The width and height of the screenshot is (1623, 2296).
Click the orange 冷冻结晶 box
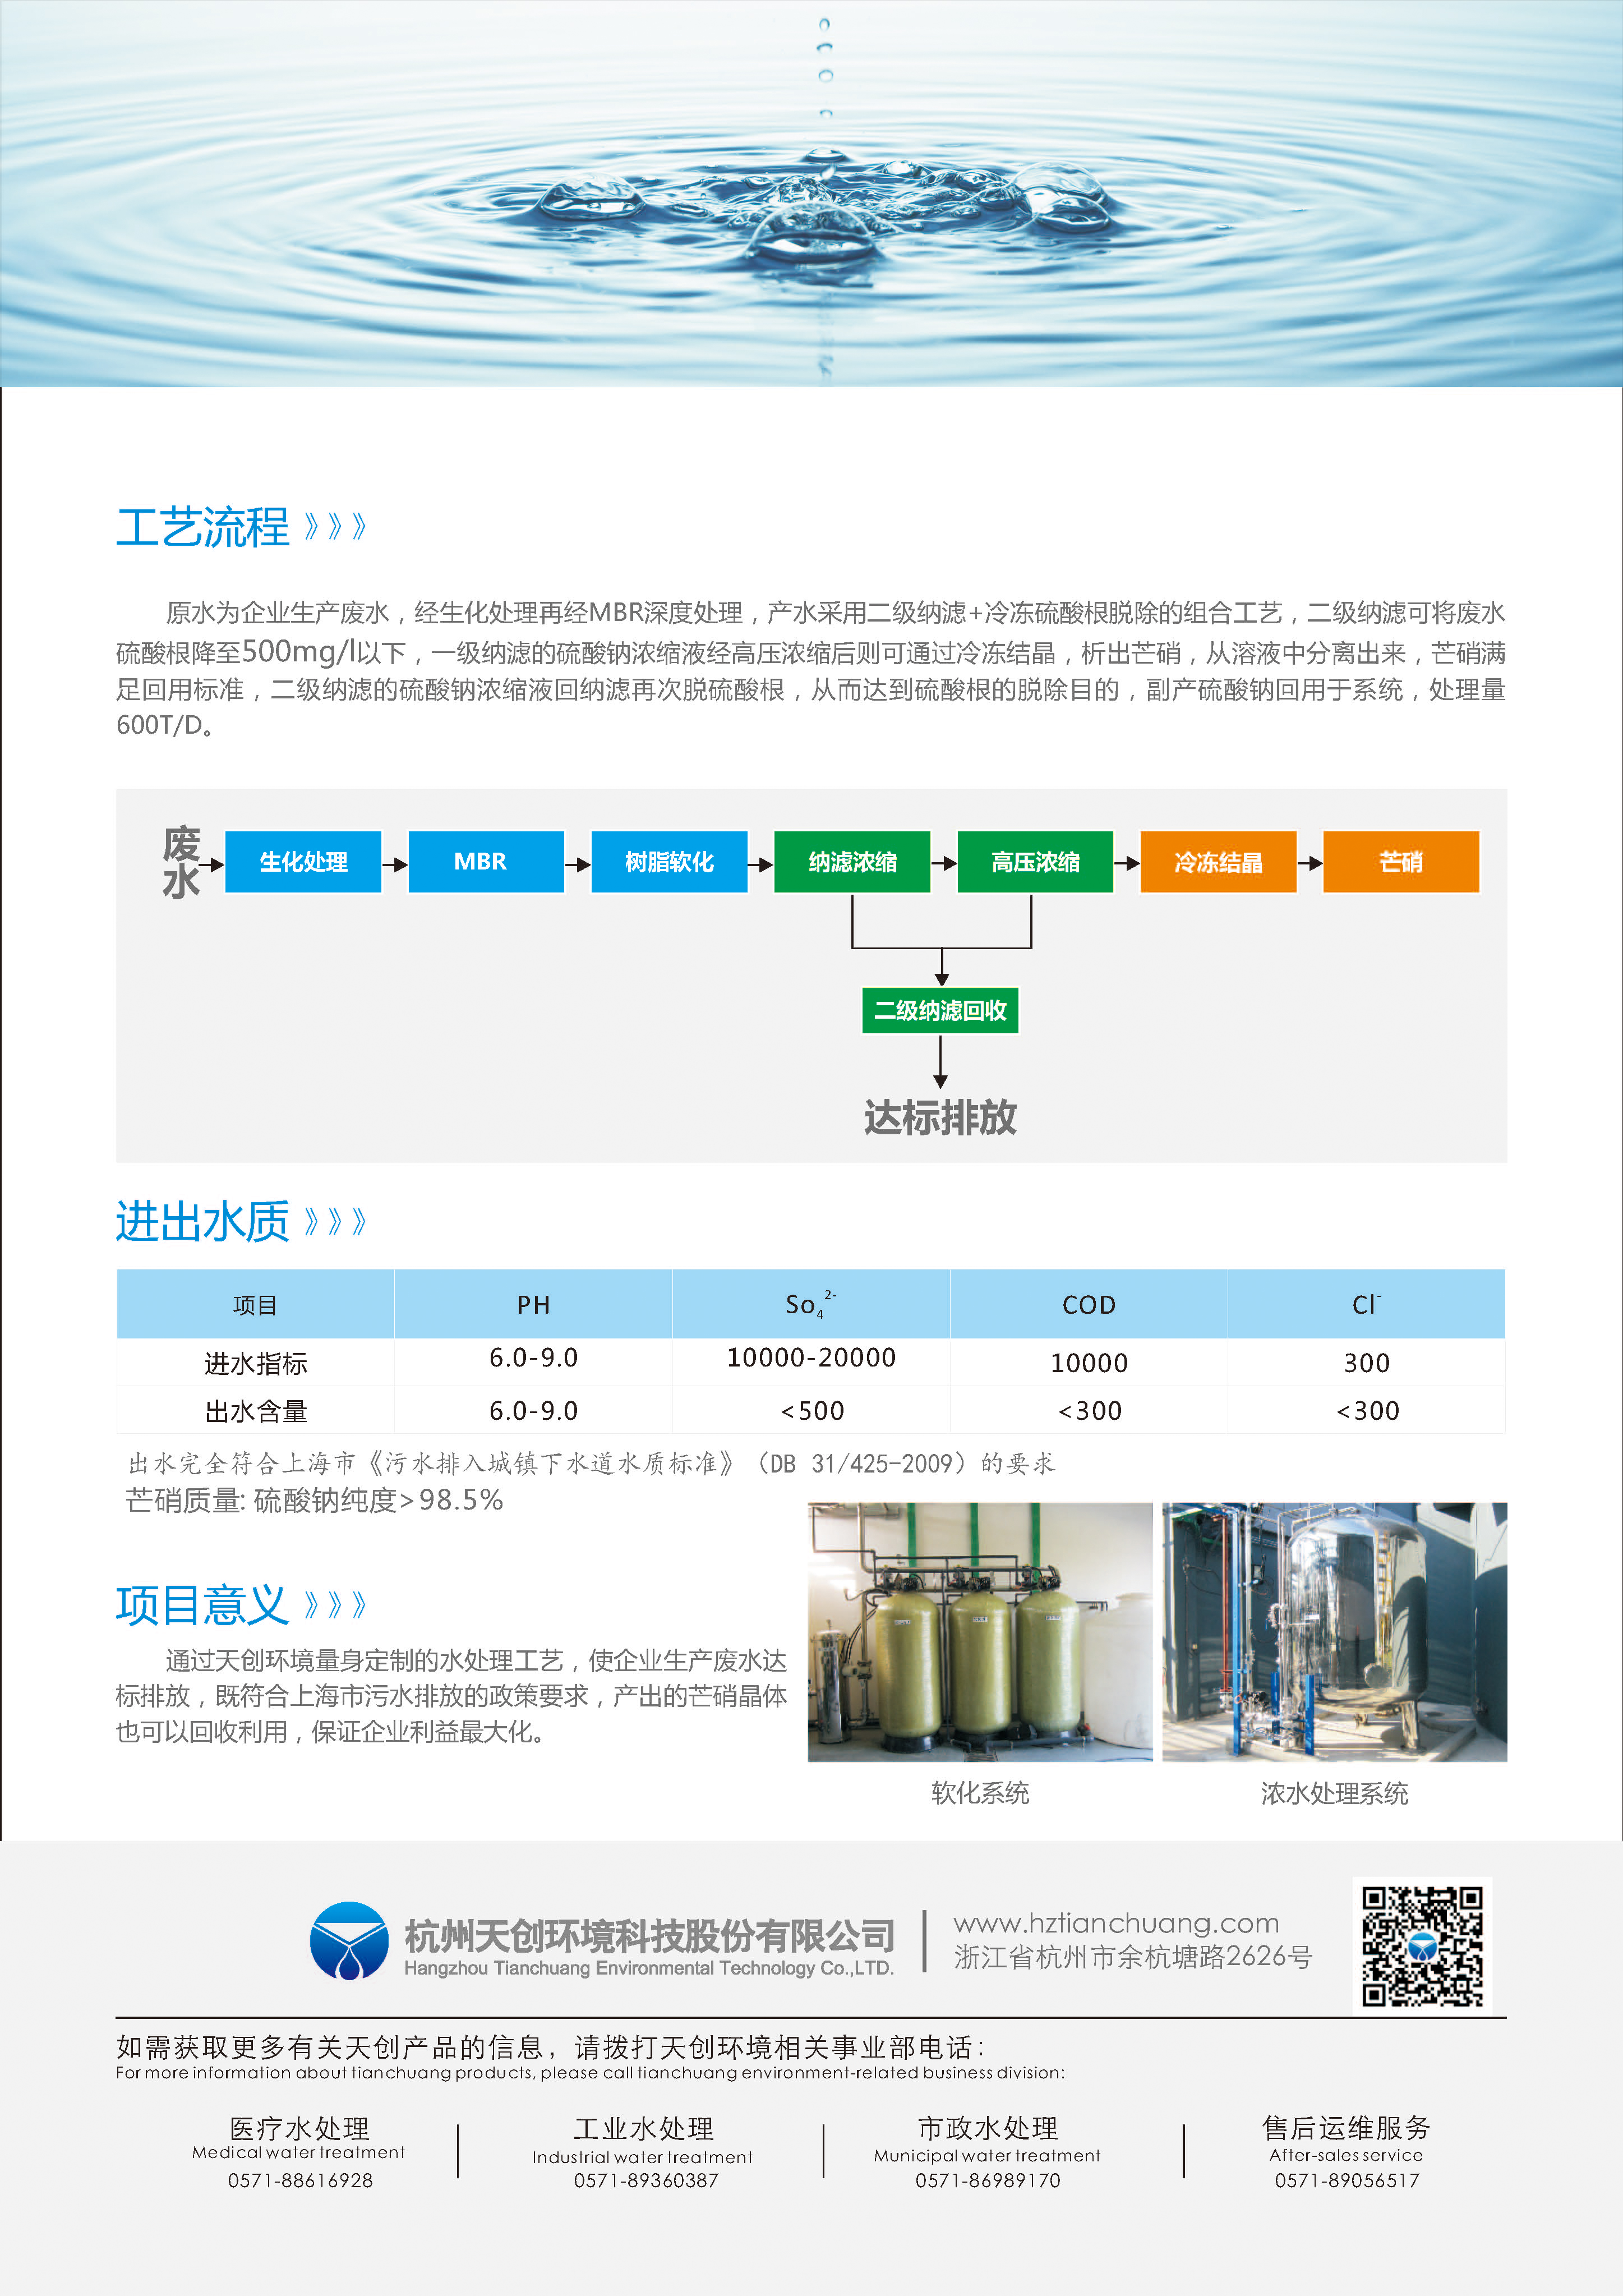(x=1218, y=861)
